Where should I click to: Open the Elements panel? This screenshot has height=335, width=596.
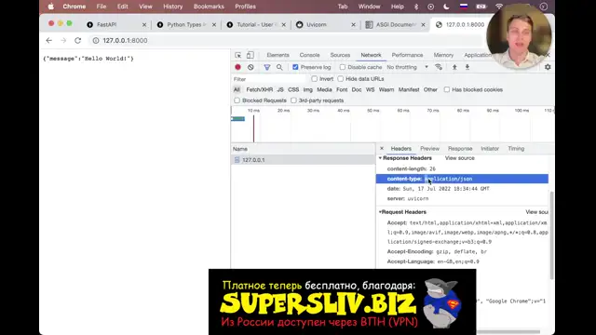(278, 55)
